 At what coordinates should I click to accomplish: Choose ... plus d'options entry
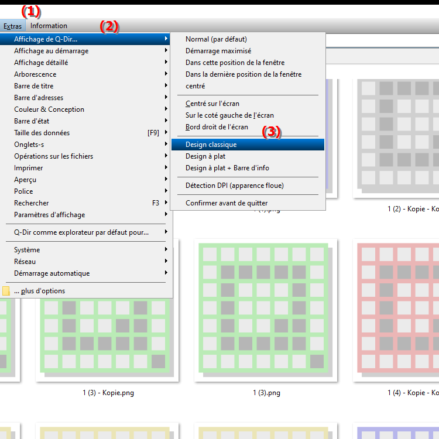point(85,291)
